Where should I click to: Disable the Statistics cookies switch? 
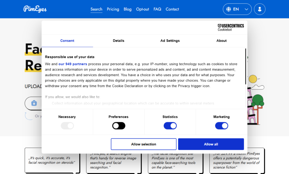pos(170,126)
